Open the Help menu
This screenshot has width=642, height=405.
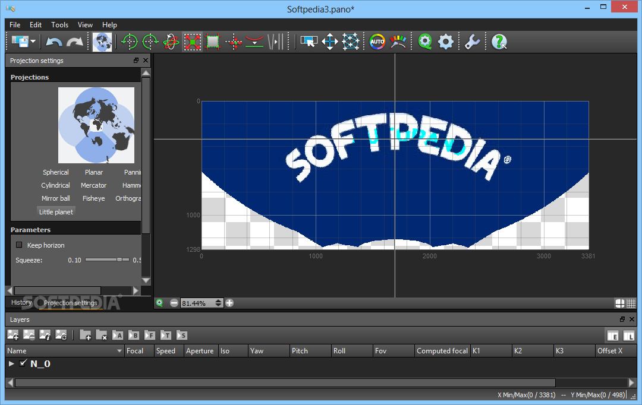(109, 24)
